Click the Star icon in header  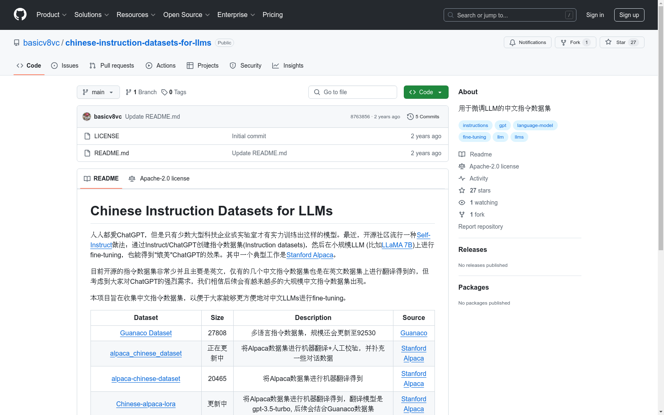click(608, 42)
